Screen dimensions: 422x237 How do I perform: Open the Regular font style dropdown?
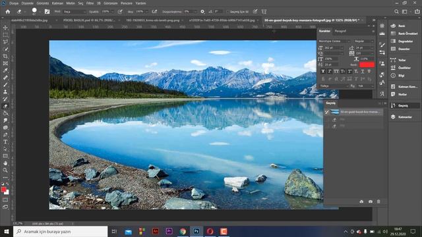(364, 41)
